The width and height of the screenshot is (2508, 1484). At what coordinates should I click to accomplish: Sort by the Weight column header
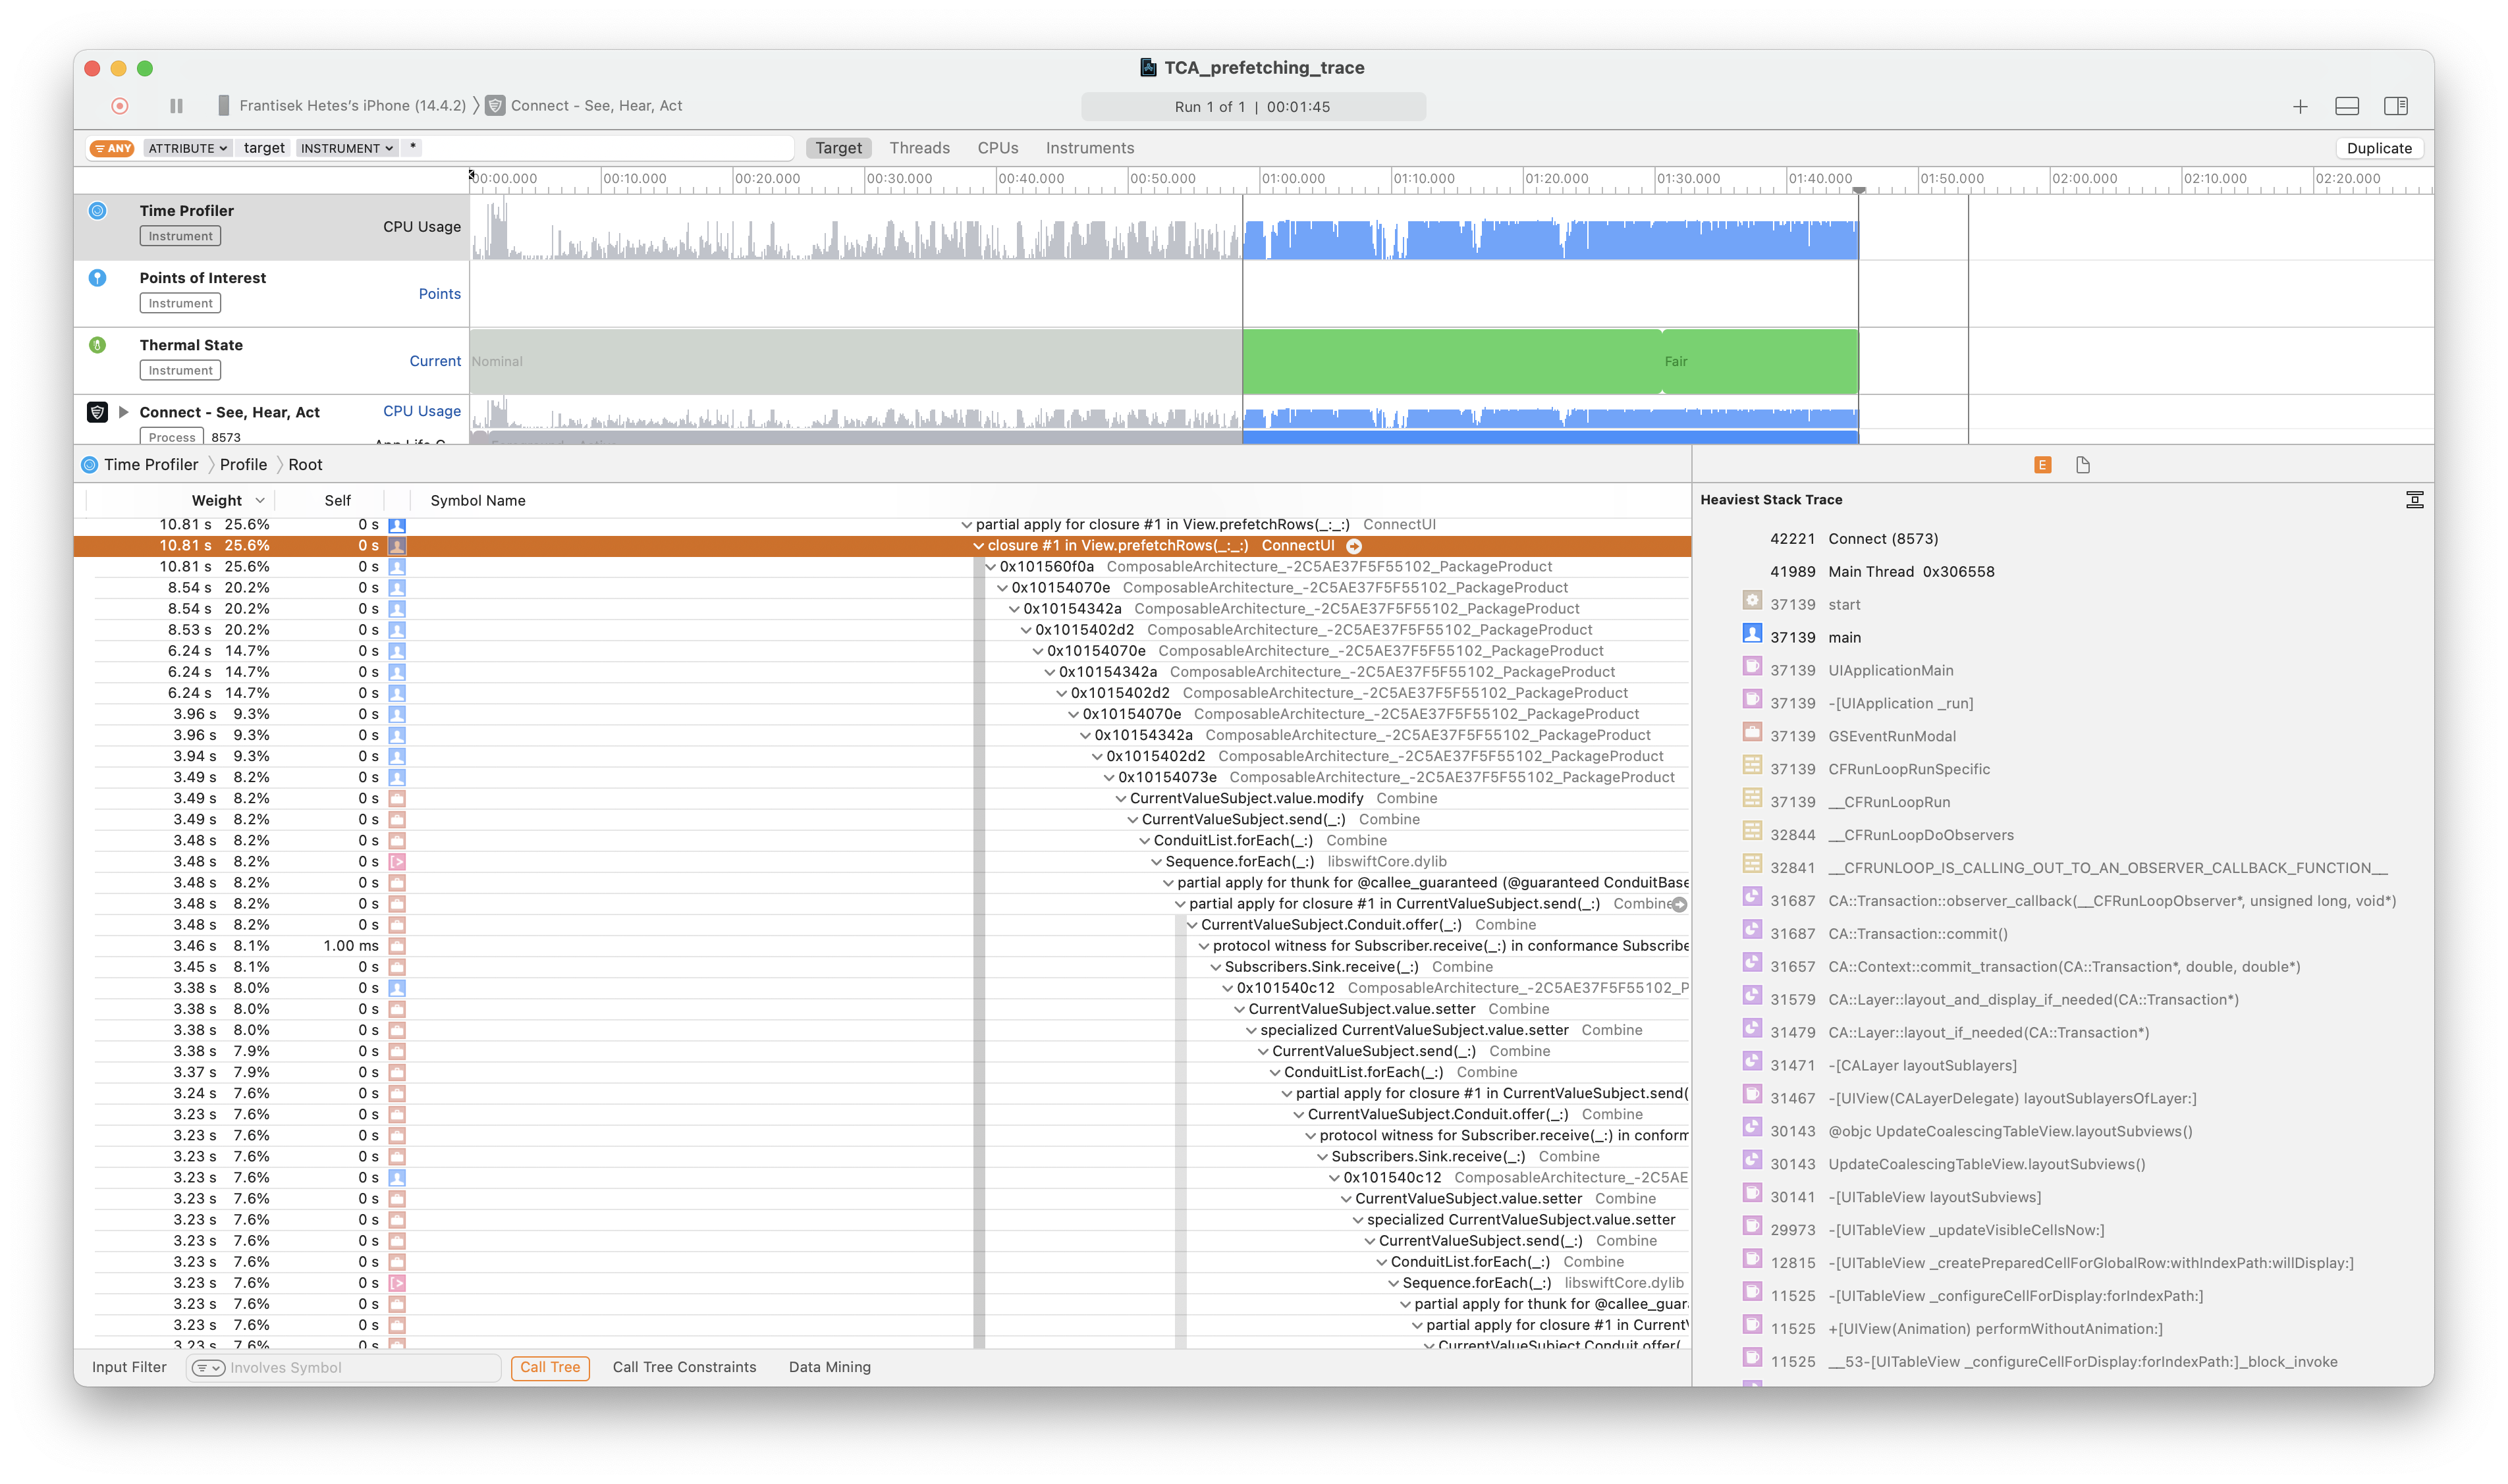(217, 500)
